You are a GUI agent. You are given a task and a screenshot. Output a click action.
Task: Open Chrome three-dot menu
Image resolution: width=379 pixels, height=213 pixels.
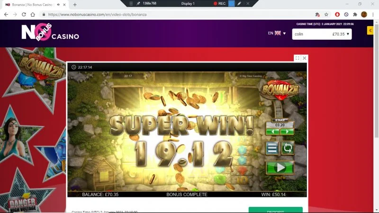pyautogui.click(x=373, y=15)
